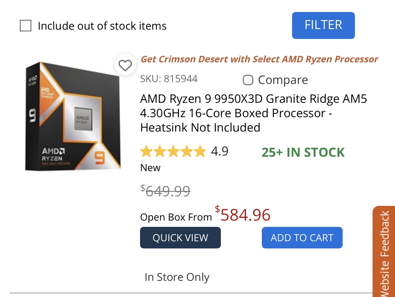
Task: Click the crossed-out $649.99 price
Action: point(165,191)
